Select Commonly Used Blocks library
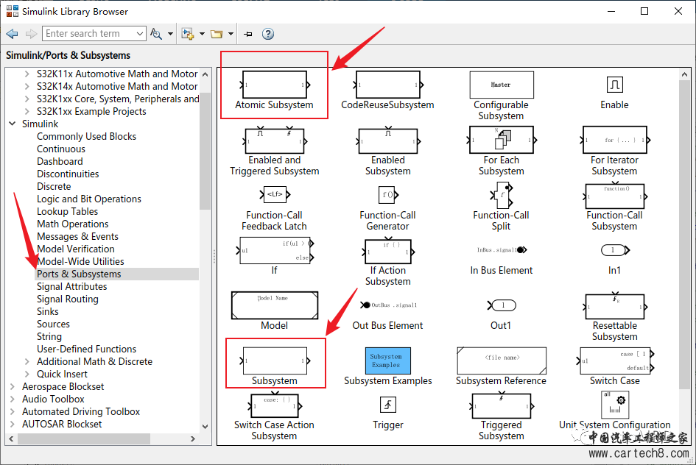Viewport: 696px width, 465px height. click(87, 137)
